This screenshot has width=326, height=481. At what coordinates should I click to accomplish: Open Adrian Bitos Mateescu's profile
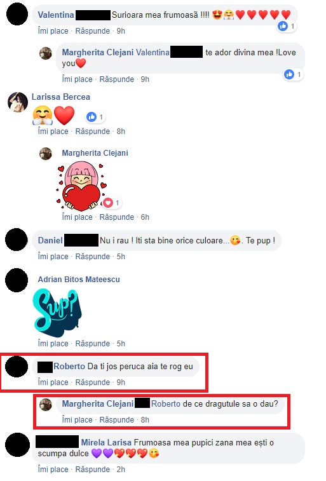click(79, 280)
